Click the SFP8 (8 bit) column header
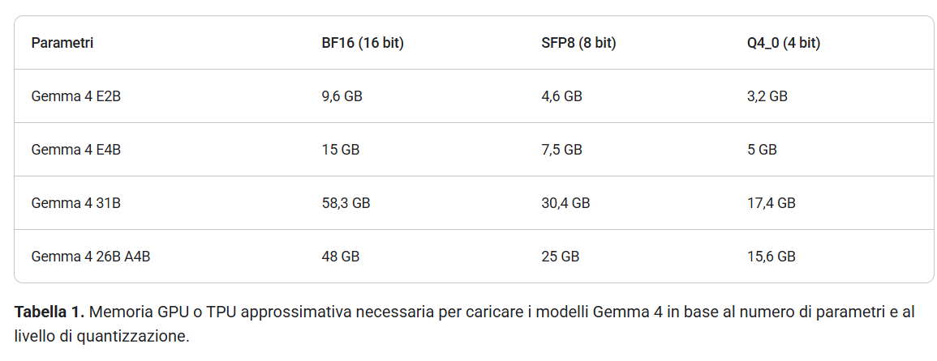This screenshot has height=361, width=937. click(578, 43)
